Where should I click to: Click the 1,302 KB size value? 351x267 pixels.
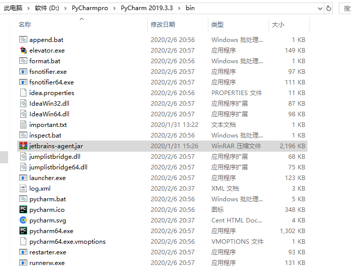coord(292,231)
